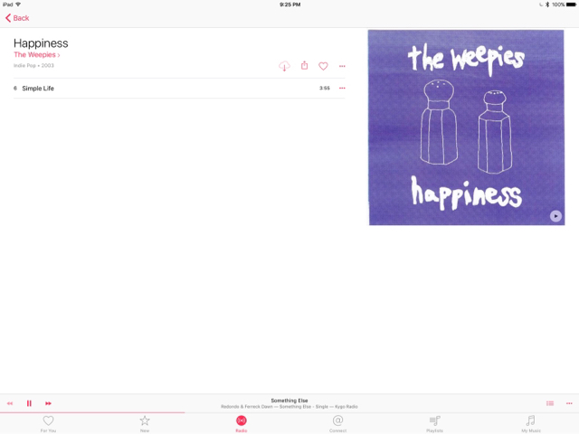Pause the current song

tap(29, 403)
